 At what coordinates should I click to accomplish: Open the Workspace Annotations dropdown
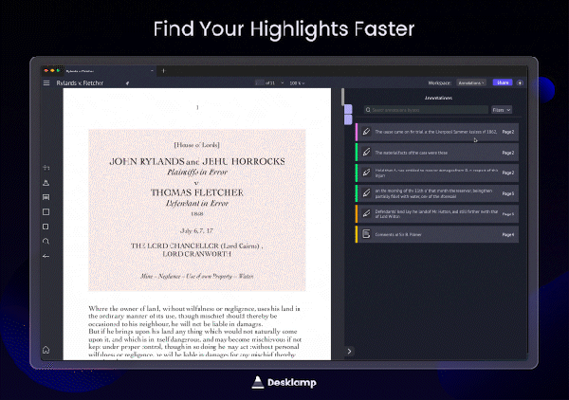coord(471,82)
